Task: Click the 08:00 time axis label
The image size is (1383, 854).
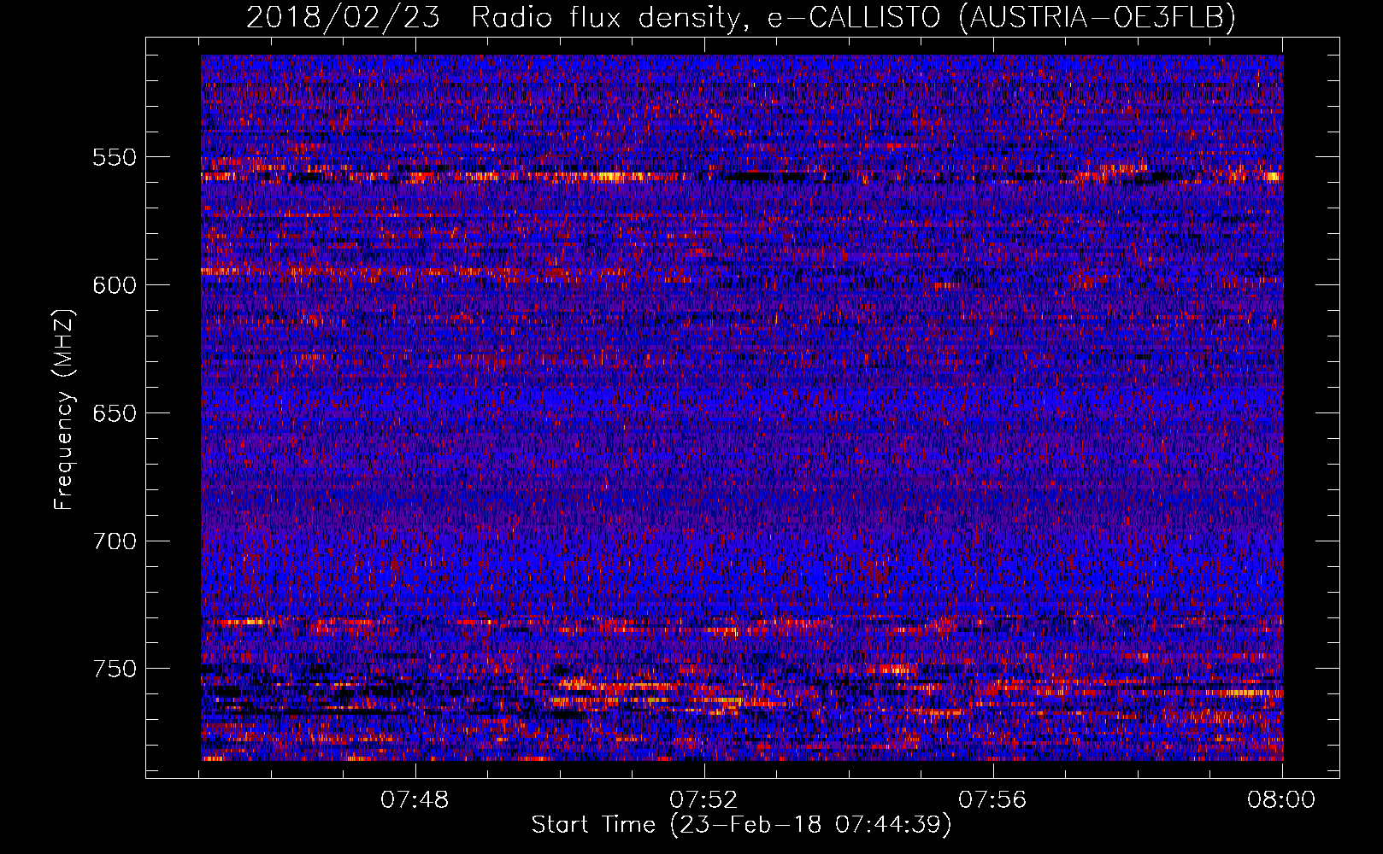Action: pyautogui.click(x=1281, y=800)
